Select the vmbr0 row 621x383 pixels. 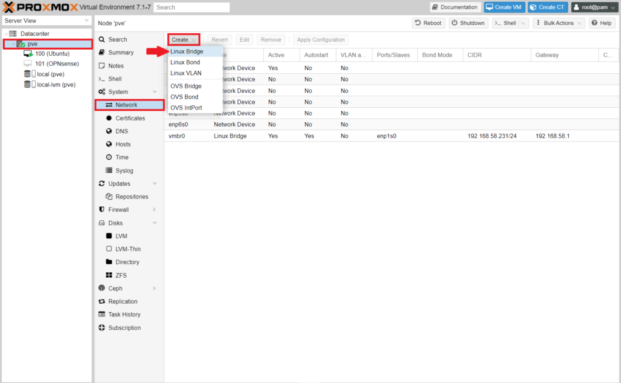click(392, 136)
